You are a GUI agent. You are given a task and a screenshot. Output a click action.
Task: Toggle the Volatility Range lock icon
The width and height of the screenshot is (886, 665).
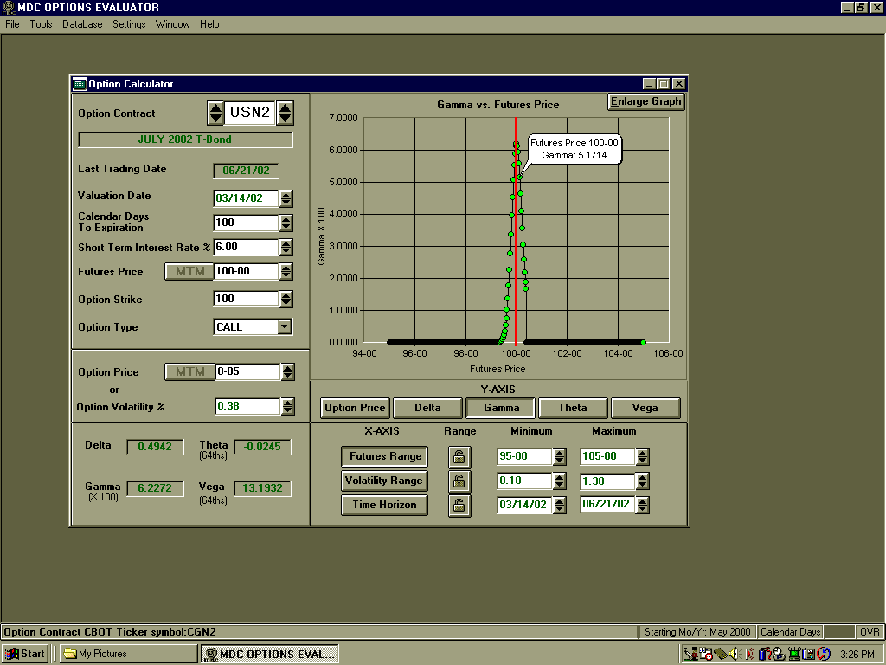(x=459, y=481)
